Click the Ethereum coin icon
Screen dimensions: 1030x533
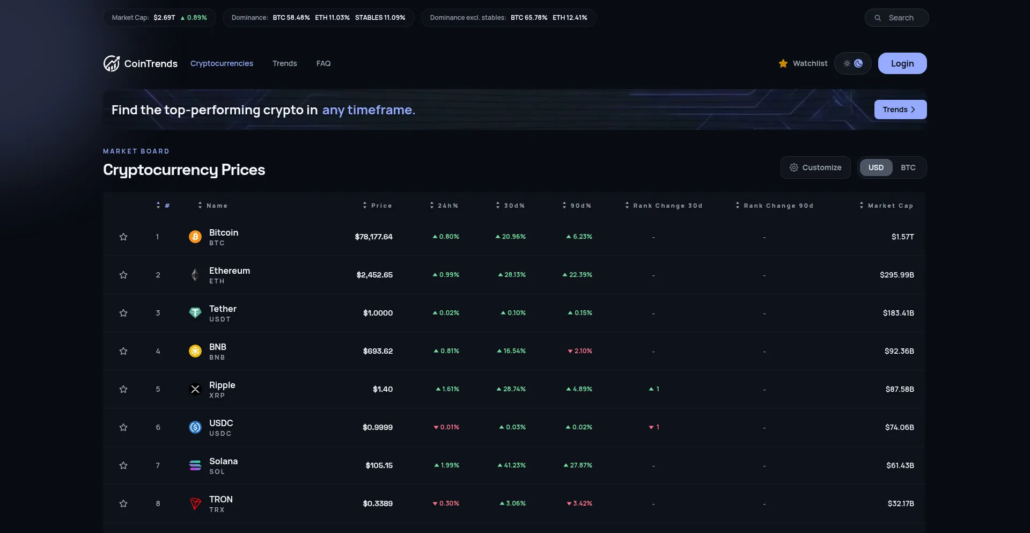pyautogui.click(x=195, y=275)
